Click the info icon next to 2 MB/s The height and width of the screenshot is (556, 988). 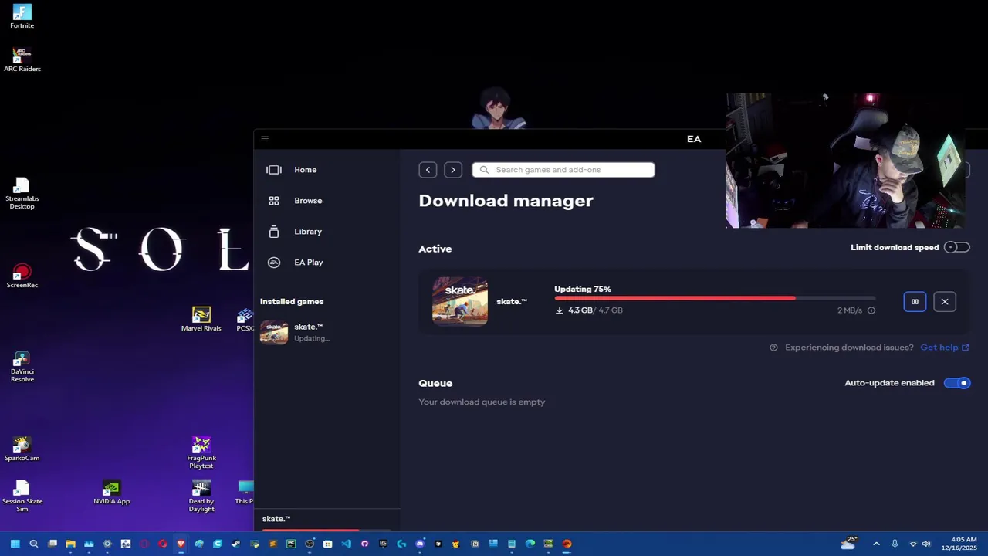coord(871,310)
